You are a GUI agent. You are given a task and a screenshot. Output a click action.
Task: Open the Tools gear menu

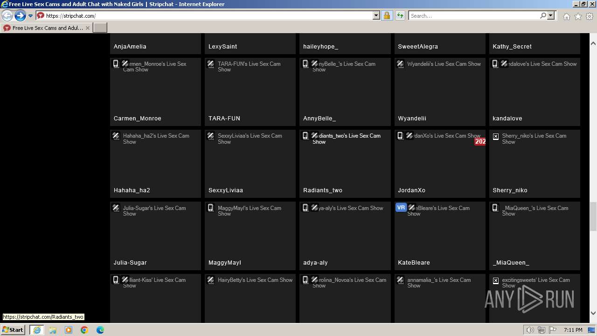[590, 16]
